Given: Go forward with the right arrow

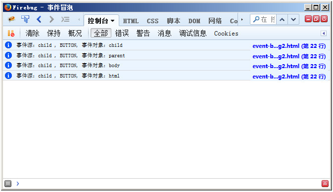Looking at the screenshot, I should click(x=51, y=19).
